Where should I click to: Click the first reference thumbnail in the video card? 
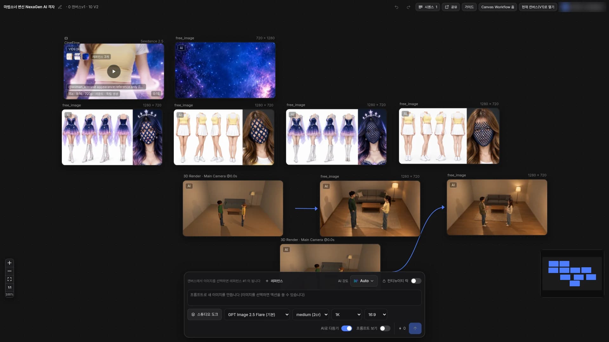click(69, 57)
